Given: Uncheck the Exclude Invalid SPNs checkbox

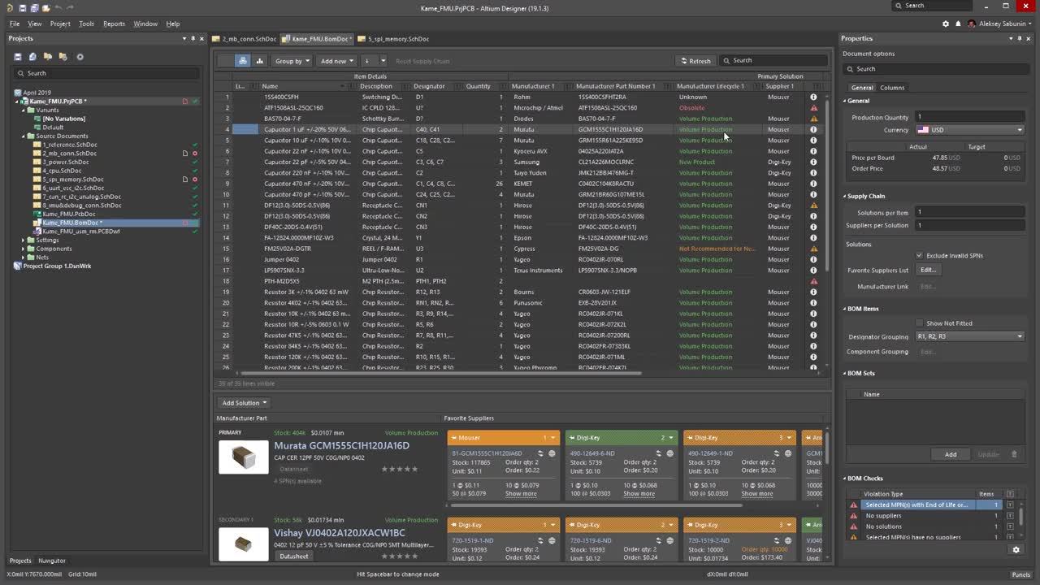Looking at the screenshot, I should (919, 255).
